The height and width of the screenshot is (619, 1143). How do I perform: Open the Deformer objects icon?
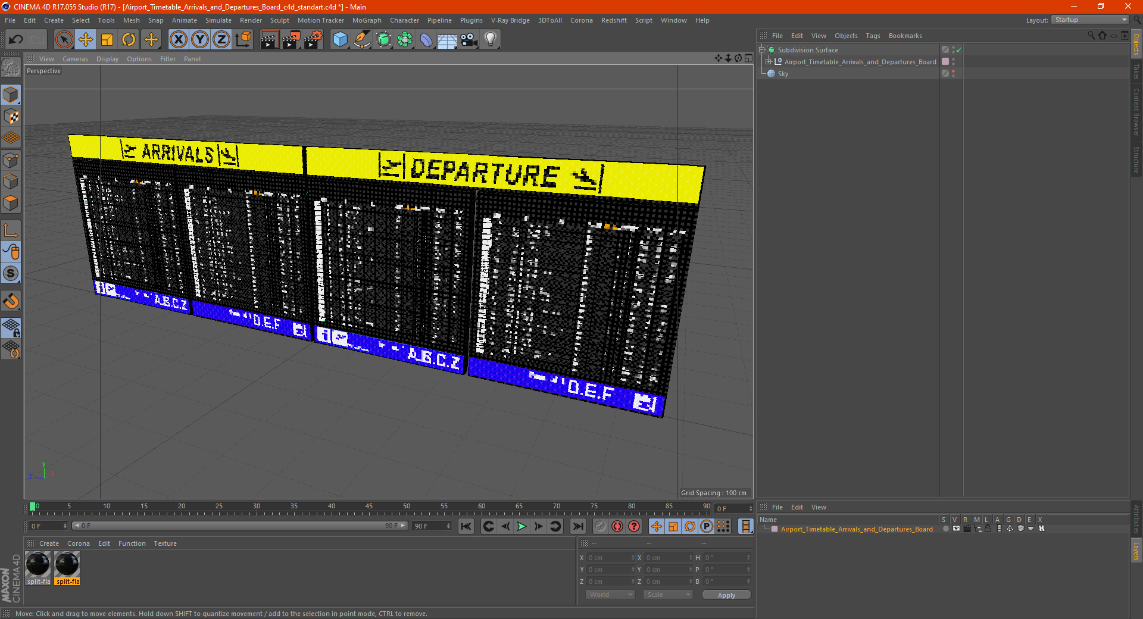pyautogui.click(x=426, y=40)
